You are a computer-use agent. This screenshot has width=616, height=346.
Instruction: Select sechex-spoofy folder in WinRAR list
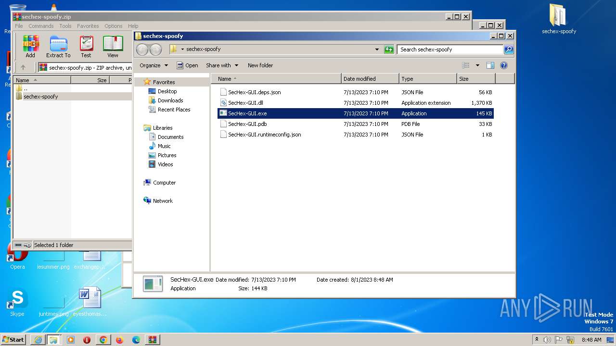[x=72, y=97]
